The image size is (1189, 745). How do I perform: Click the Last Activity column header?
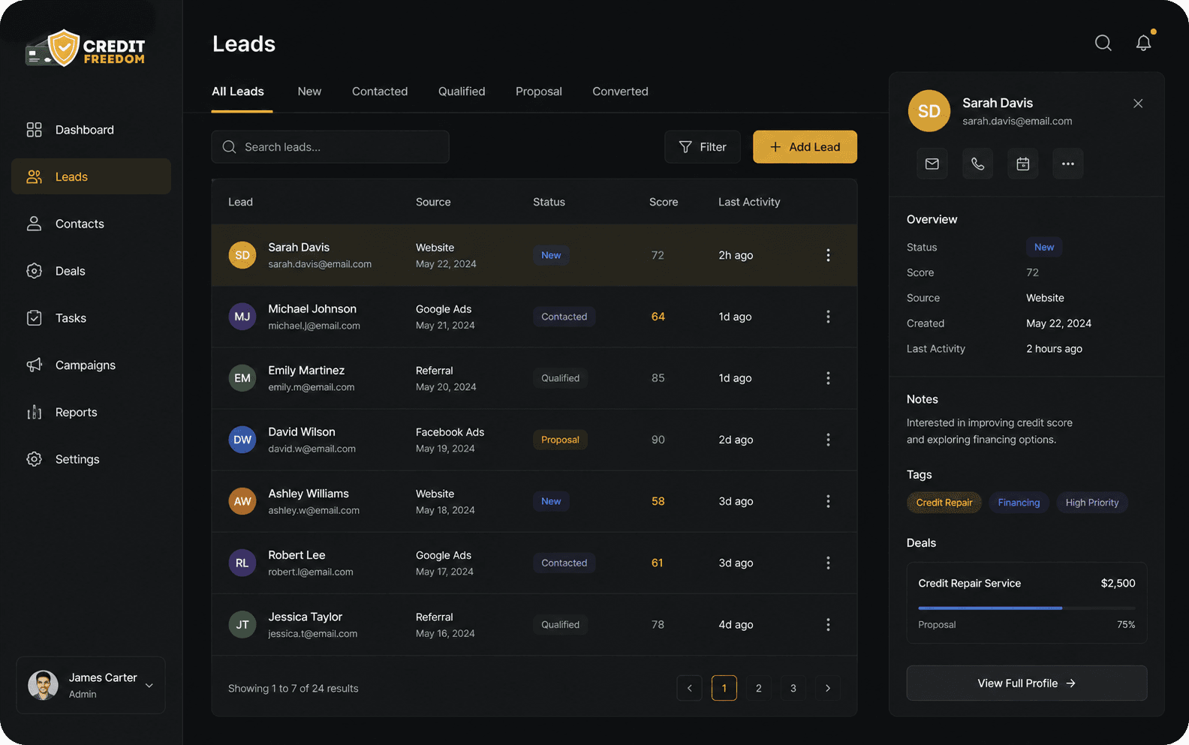click(x=749, y=202)
